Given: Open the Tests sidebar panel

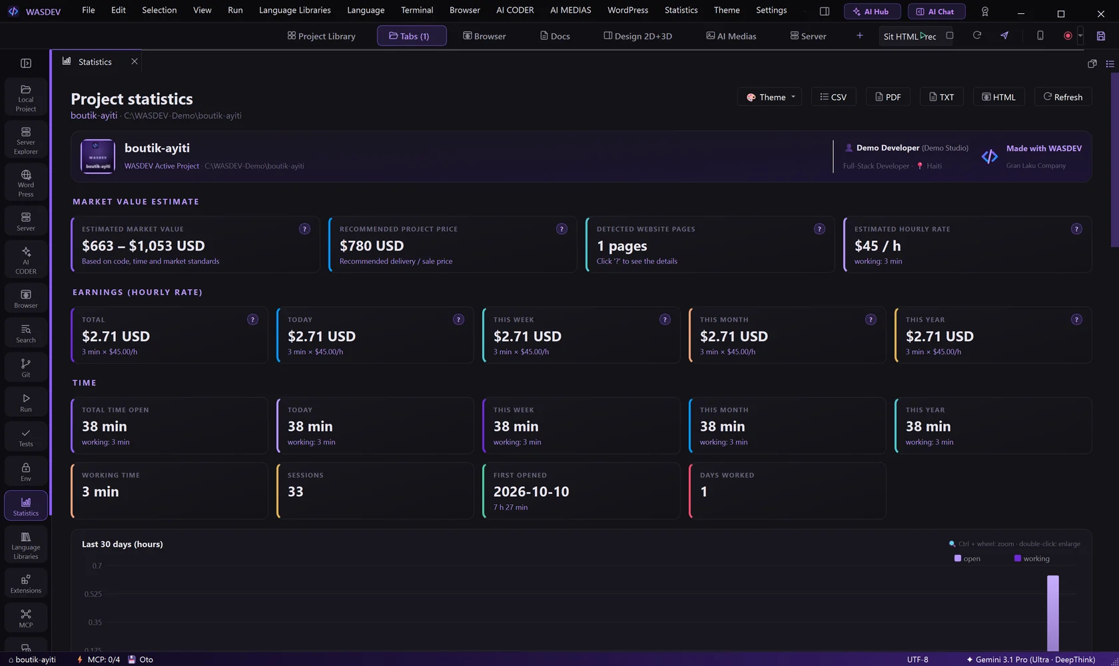Looking at the screenshot, I should coord(26,438).
